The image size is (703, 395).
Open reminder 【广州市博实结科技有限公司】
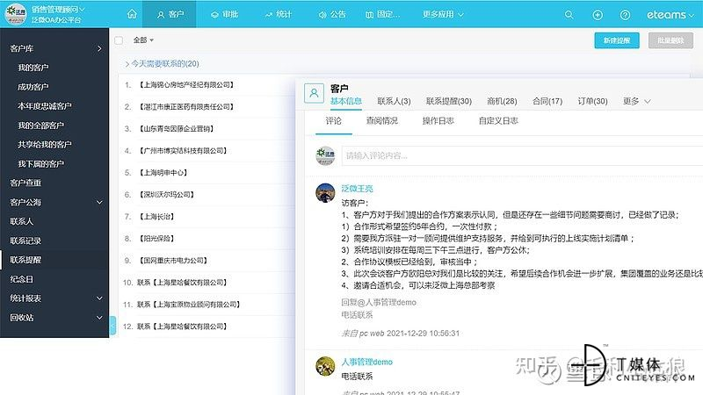click(x=183, y=150)
